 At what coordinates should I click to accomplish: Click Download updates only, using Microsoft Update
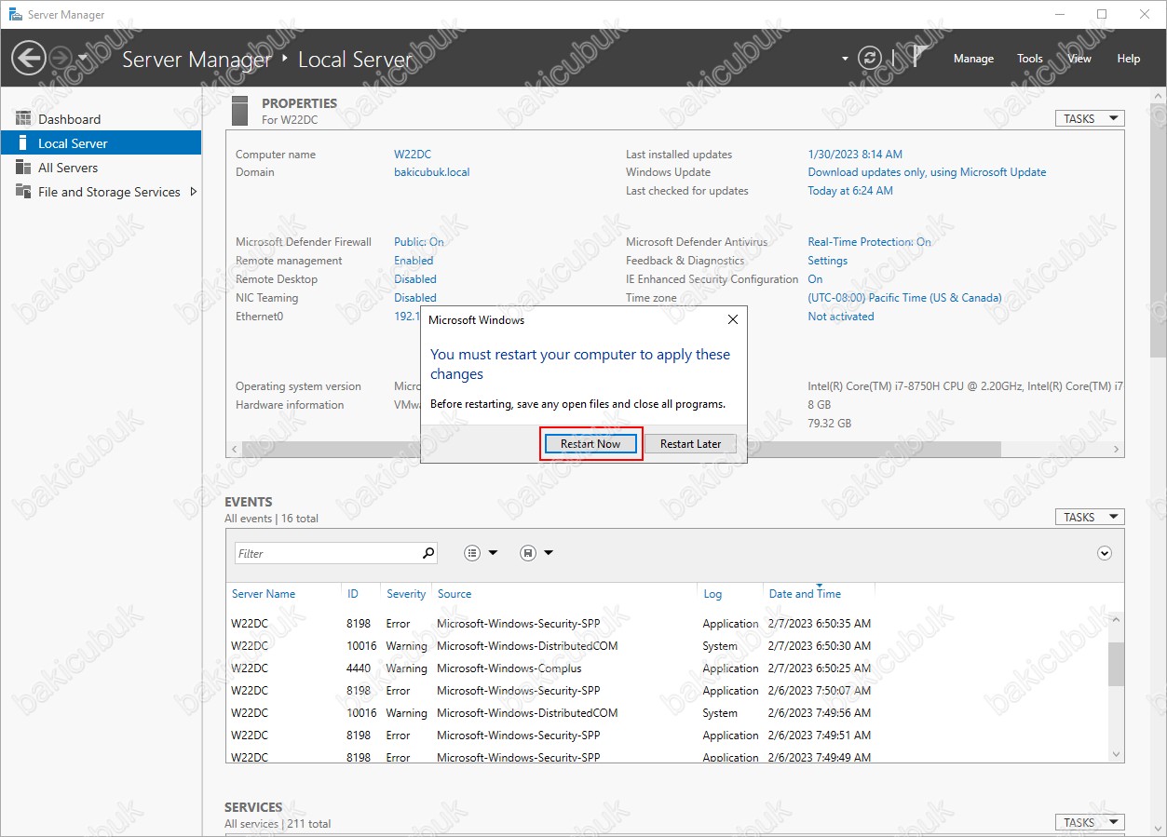tap(927, 172)
